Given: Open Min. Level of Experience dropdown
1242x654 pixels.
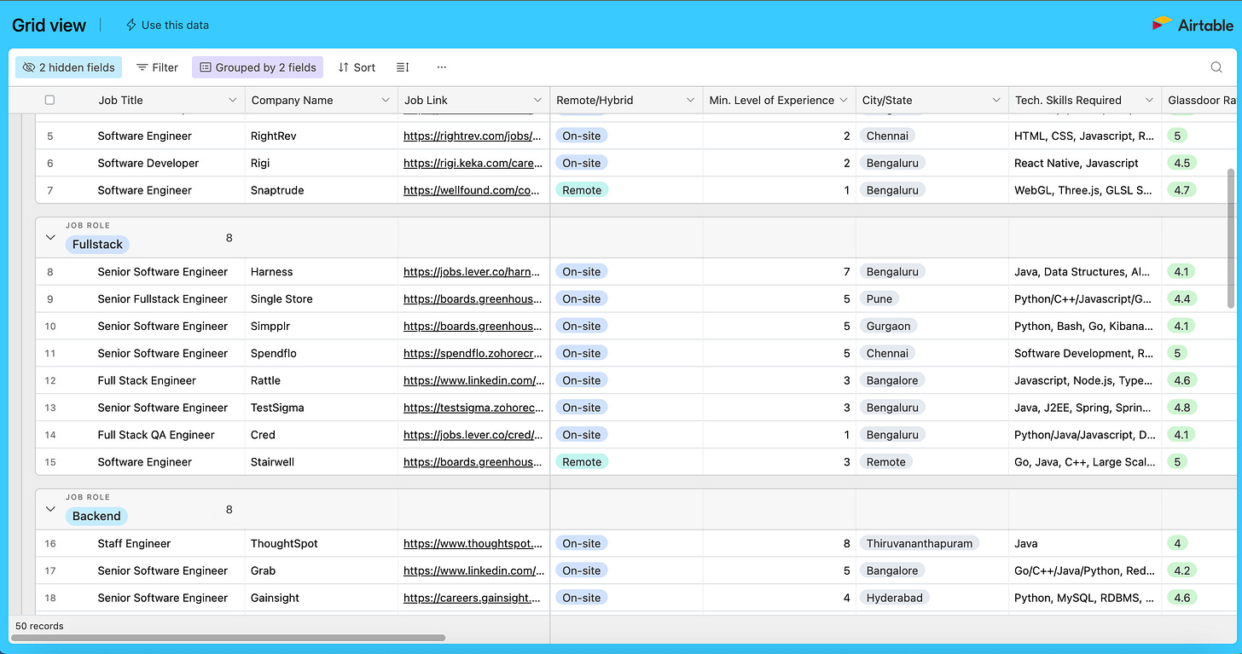Looking at the screenshot, I should pos(843,100).
